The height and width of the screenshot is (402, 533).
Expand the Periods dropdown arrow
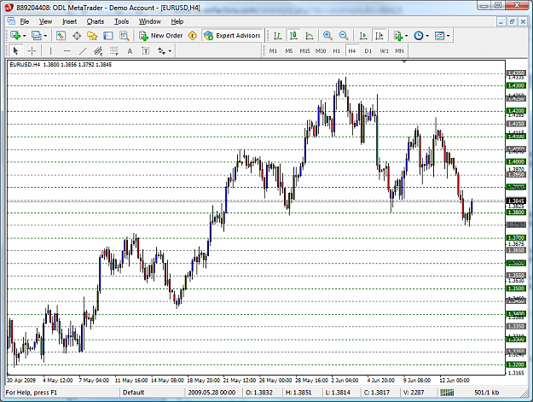pos(427,36)
